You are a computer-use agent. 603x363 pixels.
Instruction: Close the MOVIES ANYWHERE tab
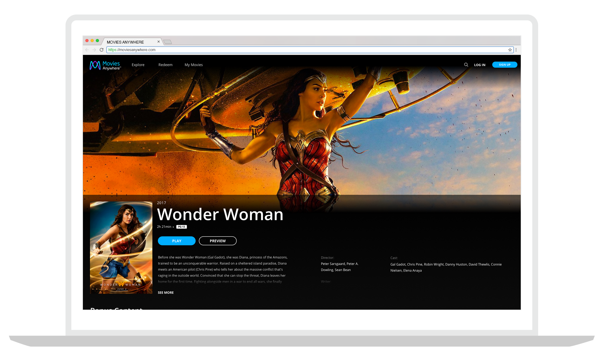click(159, 42)
